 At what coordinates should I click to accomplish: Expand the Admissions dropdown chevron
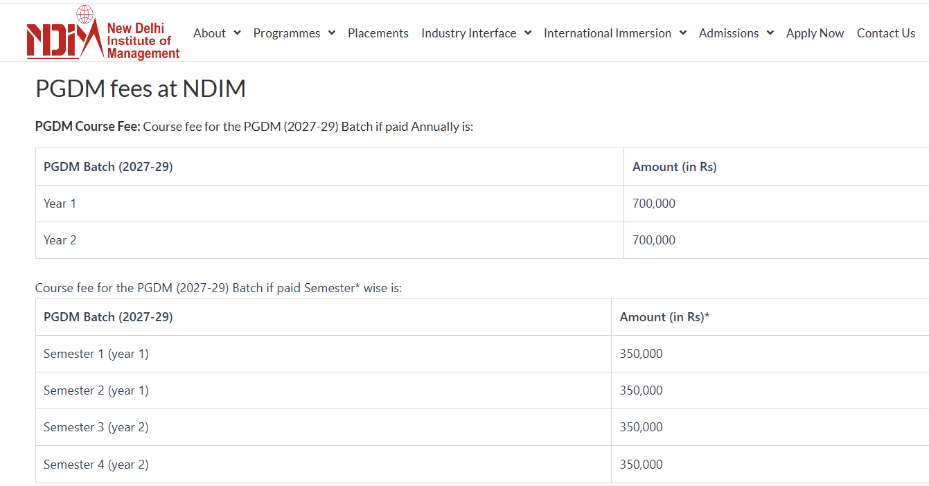click(x=770, y=33)
